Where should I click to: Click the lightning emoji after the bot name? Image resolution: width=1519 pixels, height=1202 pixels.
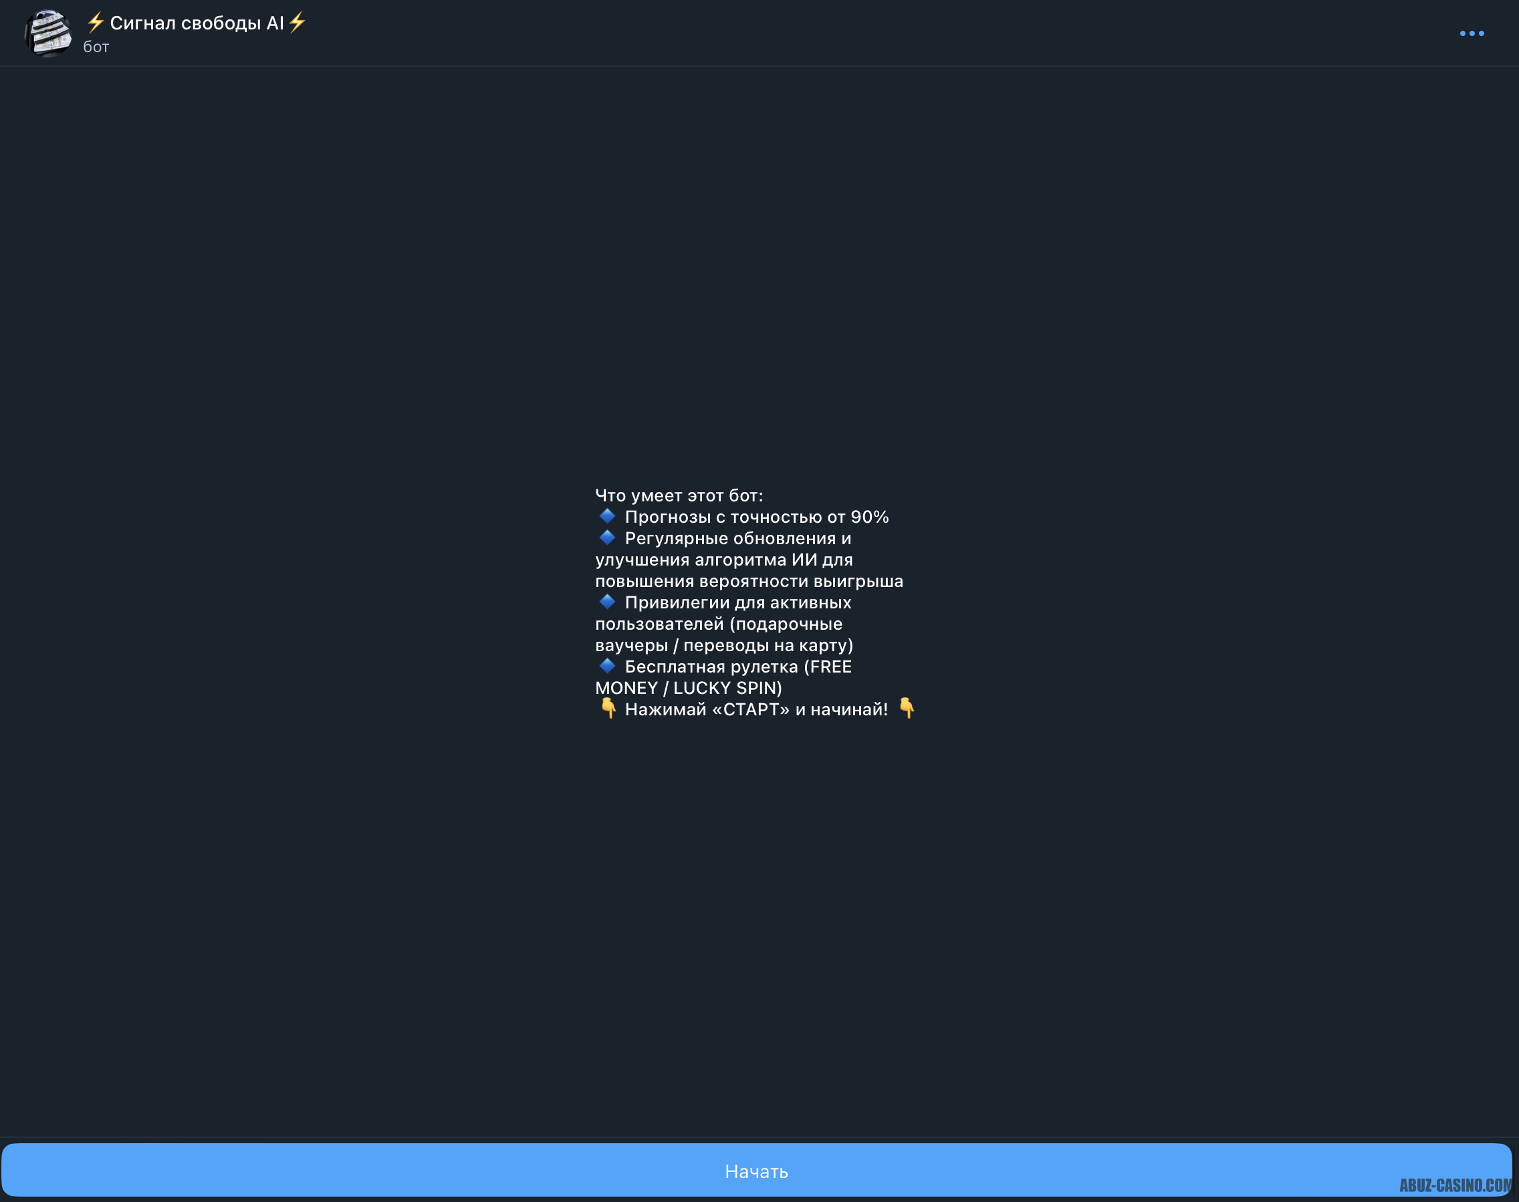(x=297, y=23)
